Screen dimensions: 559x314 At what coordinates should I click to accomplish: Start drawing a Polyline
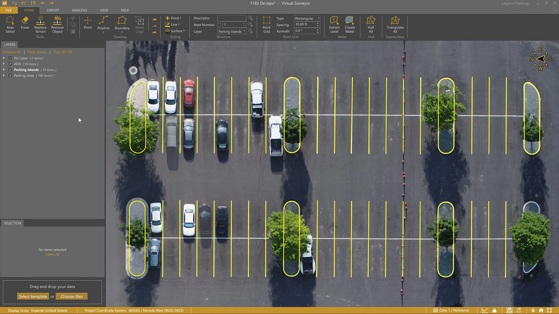(103, 23)
